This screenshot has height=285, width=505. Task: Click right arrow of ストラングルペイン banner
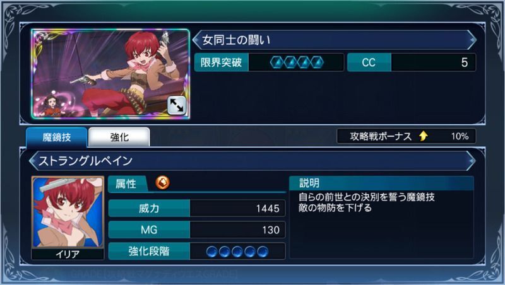472,161
